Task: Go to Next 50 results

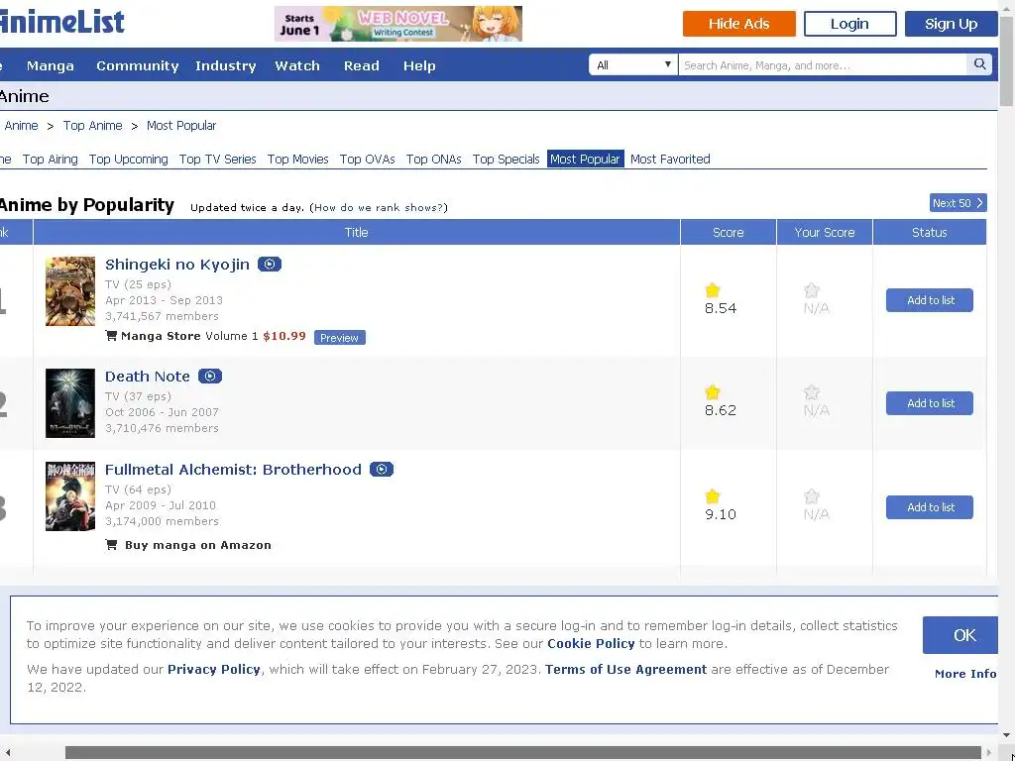Action: pyautogui.click(x=959, y=203)
